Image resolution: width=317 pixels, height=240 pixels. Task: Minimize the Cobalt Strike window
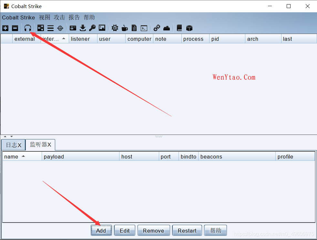(270, 6)
